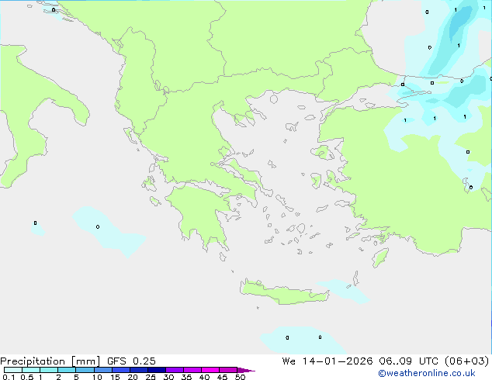Click the '0.1' legend label
Image resolution: width=492 pixels, height=380 pixels.
(x=9, y=377)
